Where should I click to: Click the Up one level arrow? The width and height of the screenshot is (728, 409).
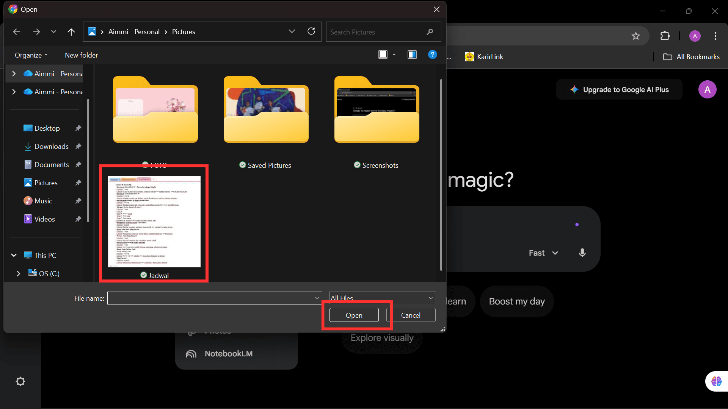pos(71,32)
